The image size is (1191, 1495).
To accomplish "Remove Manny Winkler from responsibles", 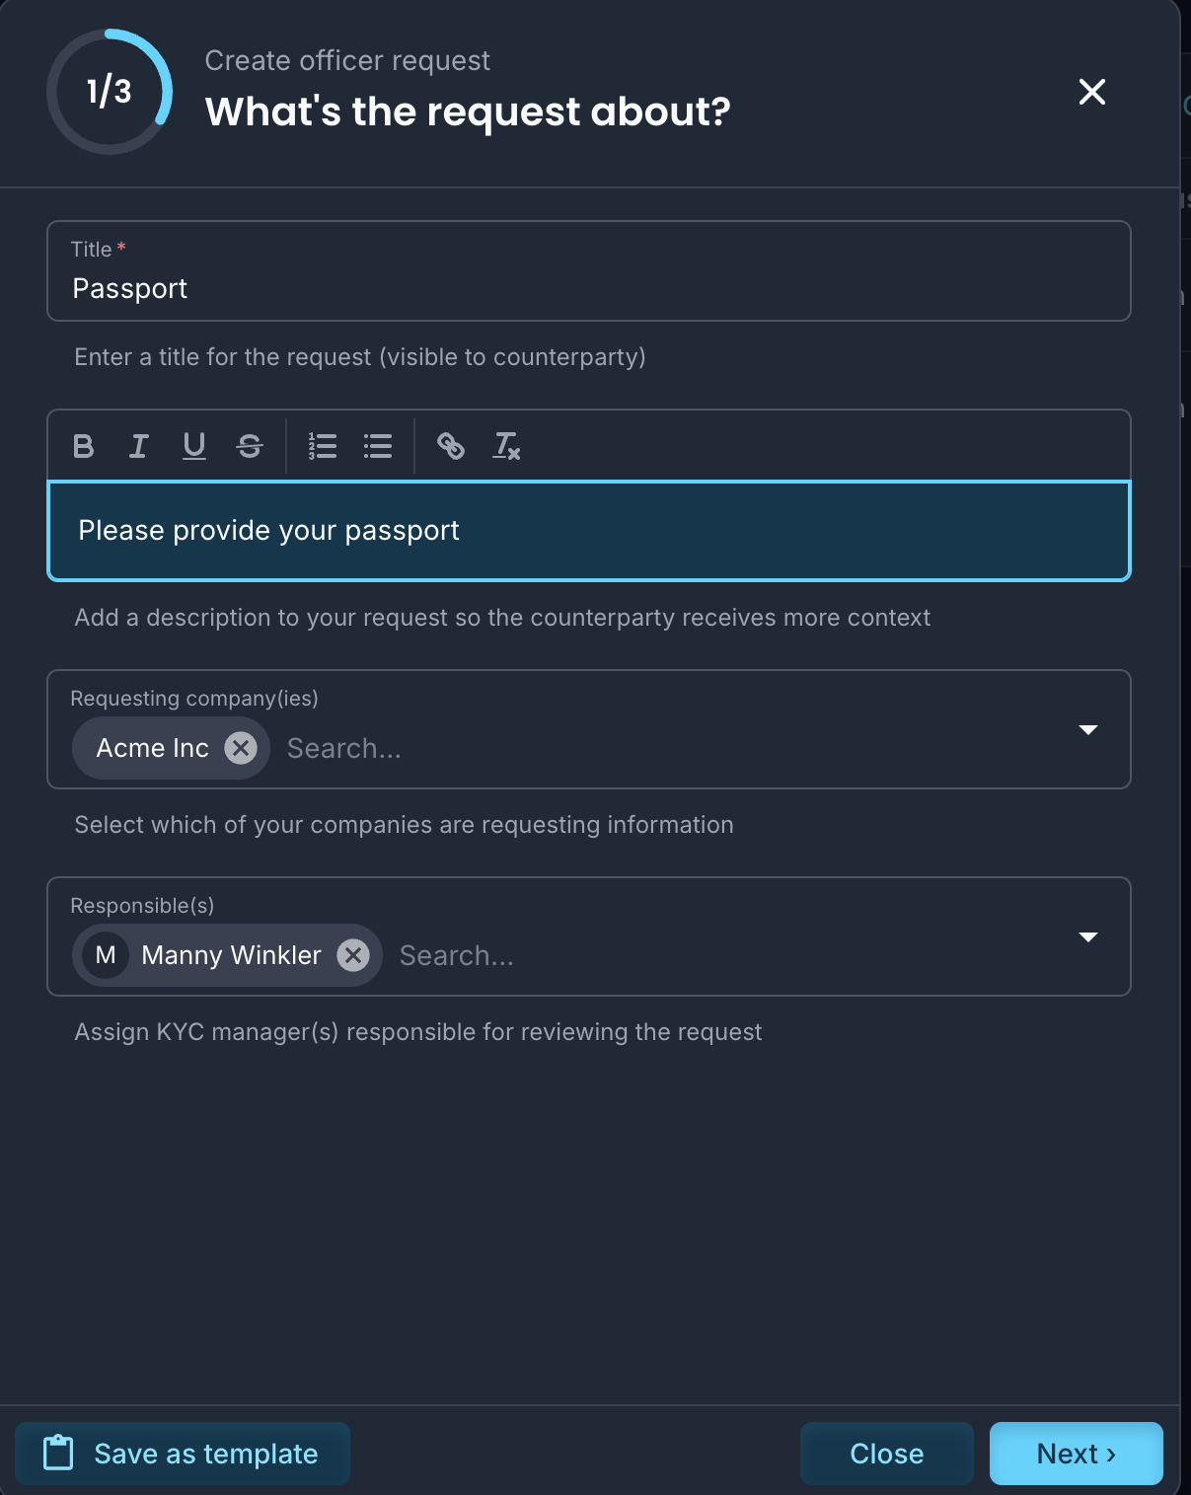I will point(353,955).
